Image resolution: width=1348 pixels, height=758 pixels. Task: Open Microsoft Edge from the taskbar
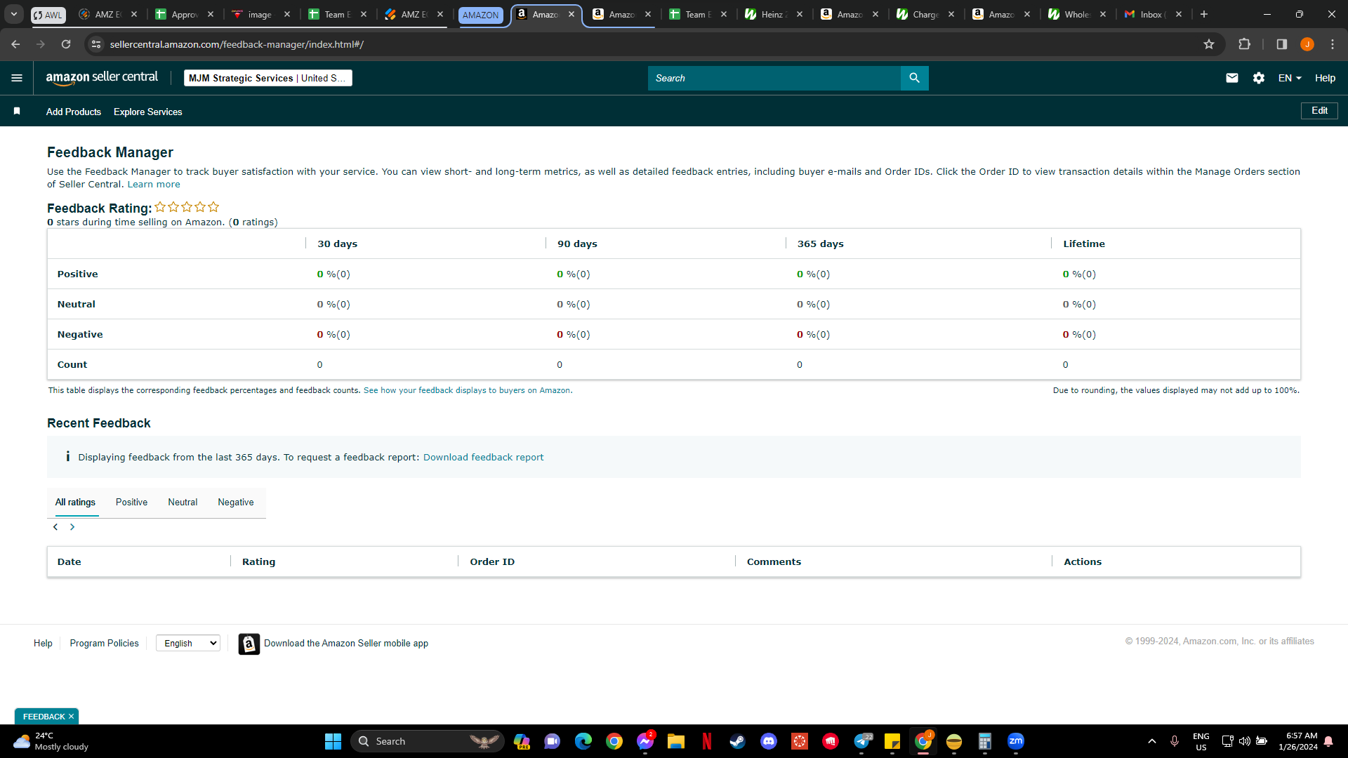583,741
